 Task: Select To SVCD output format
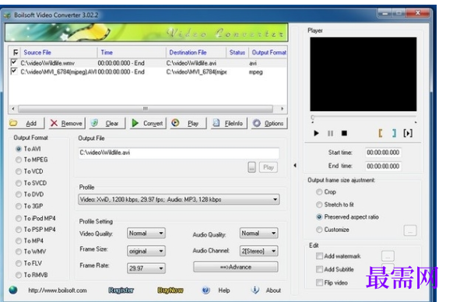(x=19, y=183)
